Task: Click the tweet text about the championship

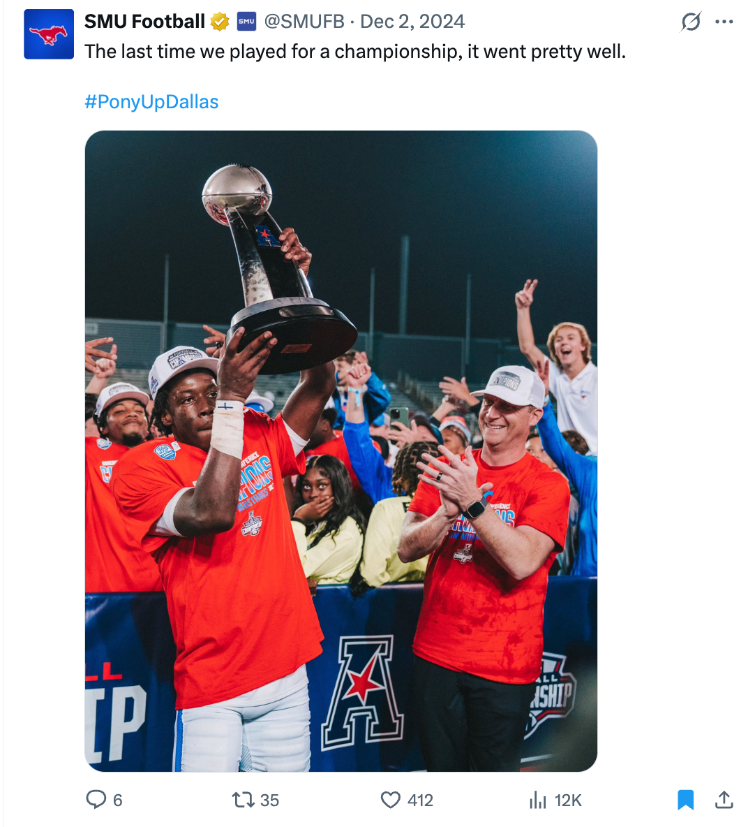Action: point(355,52)
